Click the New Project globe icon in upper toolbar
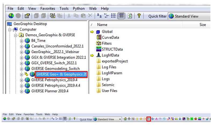The height and width of the screenshot is (126, 212). 11,16
